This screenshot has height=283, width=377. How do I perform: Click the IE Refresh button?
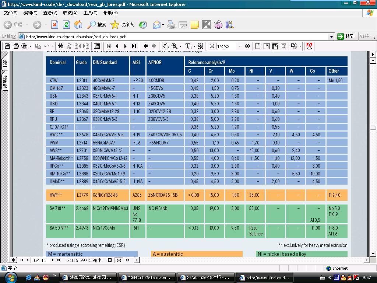click(x=66, y=25)
